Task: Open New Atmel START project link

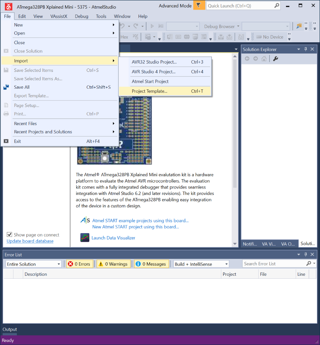Action: click(135, 227)
